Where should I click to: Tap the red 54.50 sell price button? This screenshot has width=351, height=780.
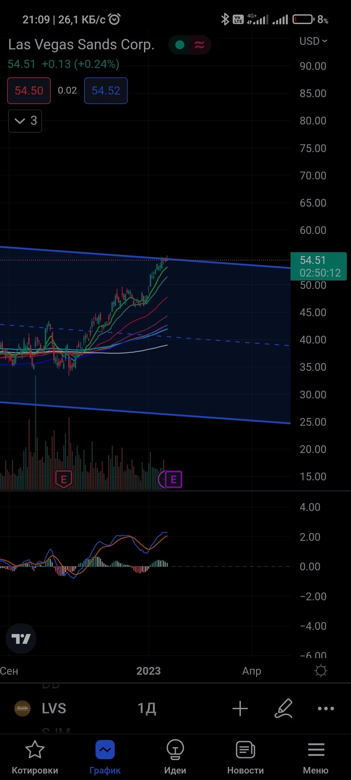tap(29, 91)
